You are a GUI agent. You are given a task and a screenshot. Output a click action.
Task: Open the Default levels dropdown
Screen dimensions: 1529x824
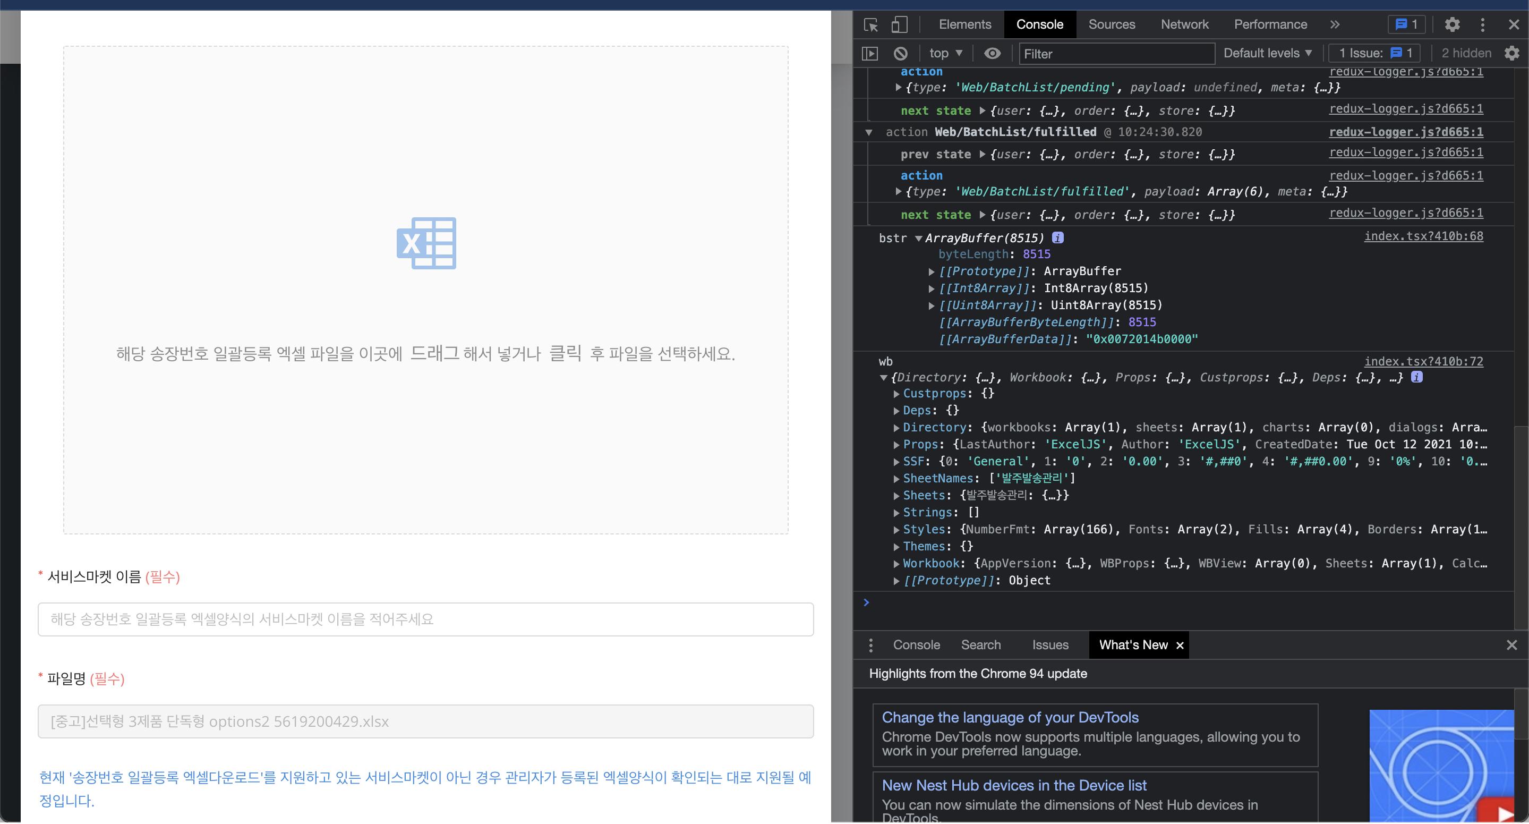point(1268,53)
